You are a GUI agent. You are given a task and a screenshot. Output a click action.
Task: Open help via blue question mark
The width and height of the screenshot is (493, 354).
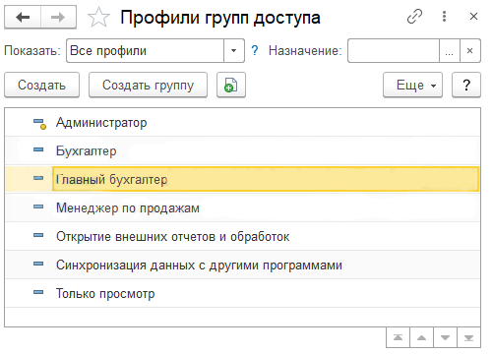tap(255, 50)
